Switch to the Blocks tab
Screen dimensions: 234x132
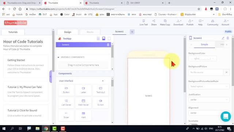pos(90,32)
